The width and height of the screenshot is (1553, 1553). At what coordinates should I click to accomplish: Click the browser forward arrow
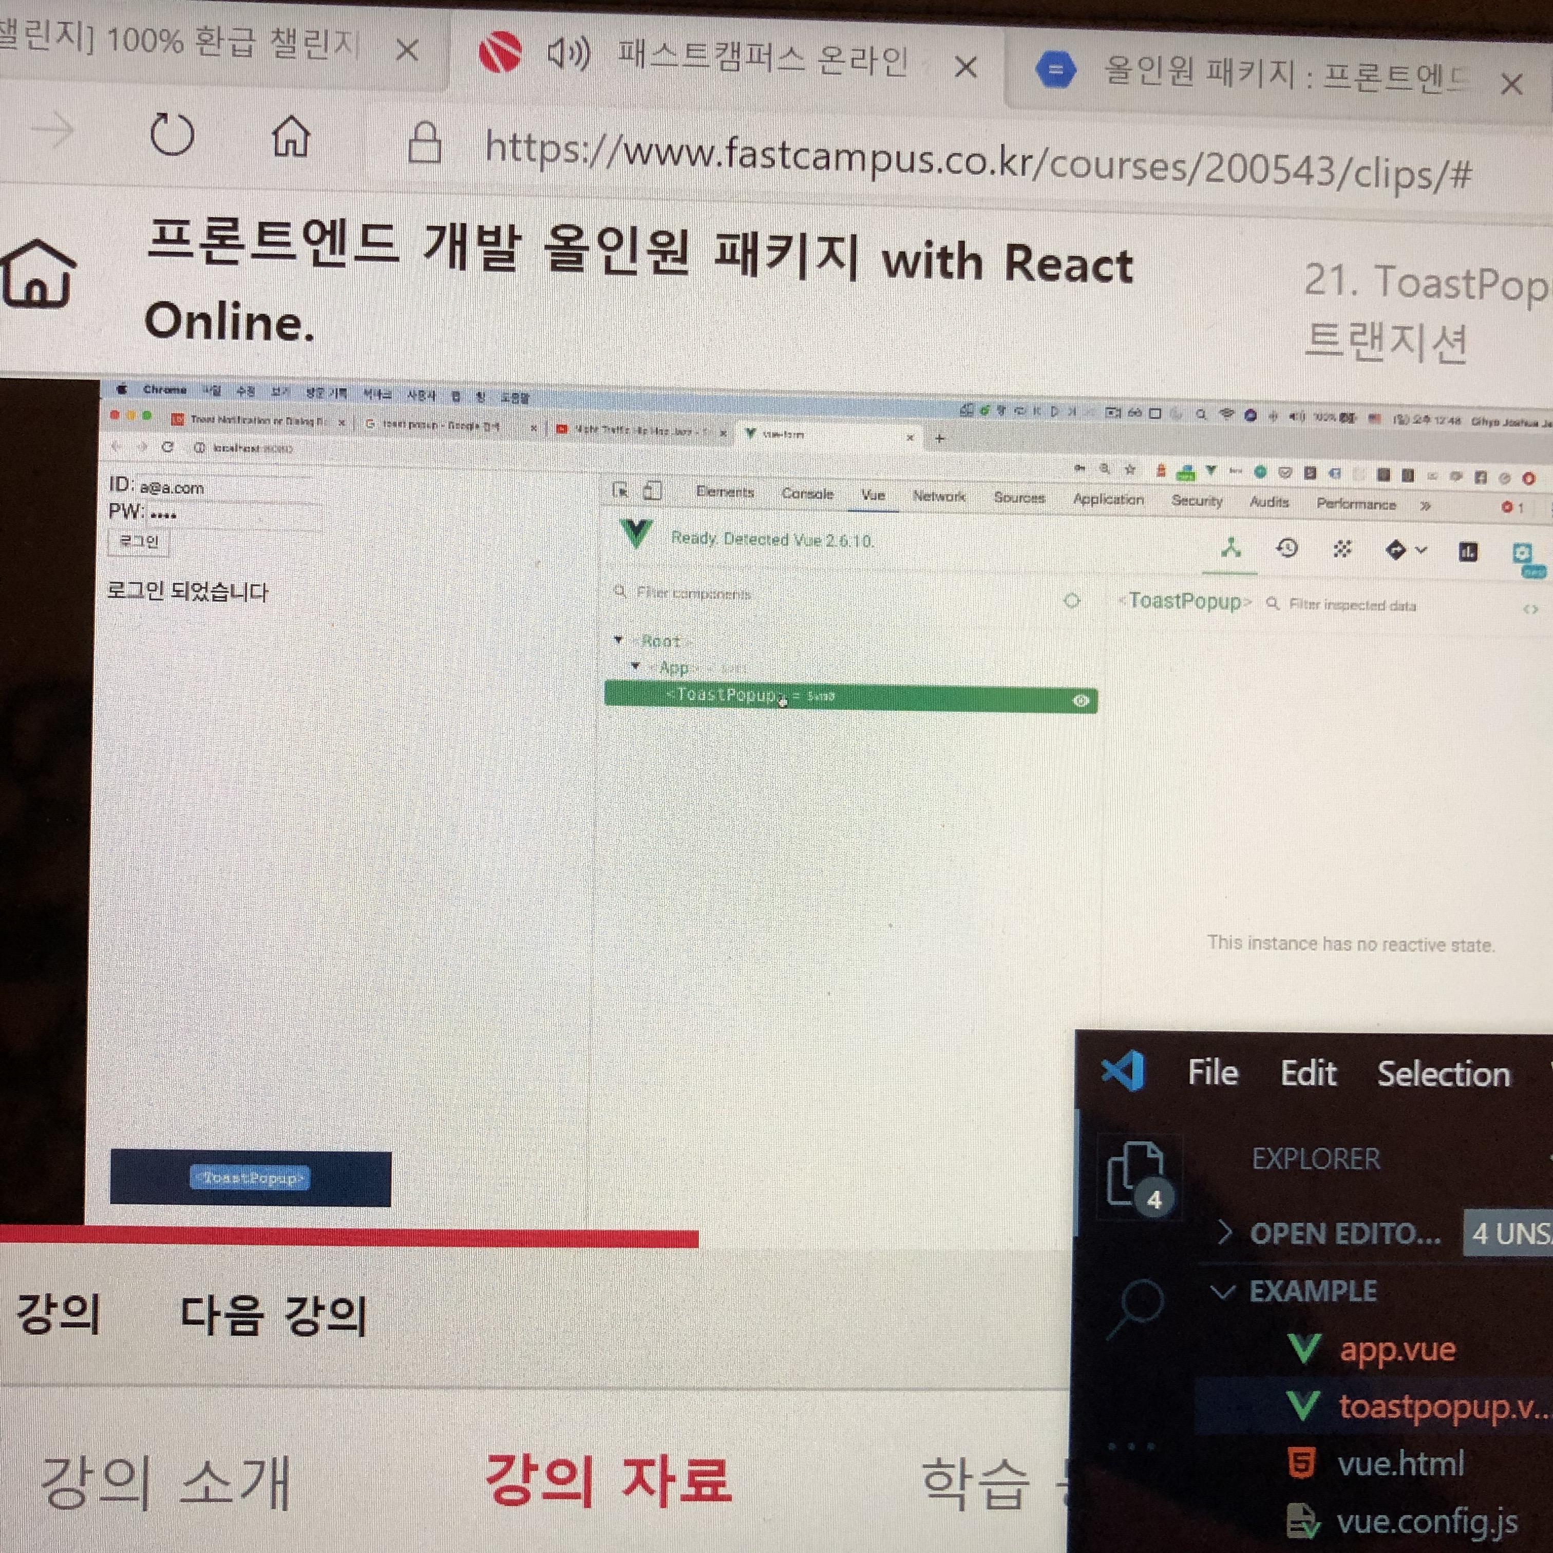point(53,130)
